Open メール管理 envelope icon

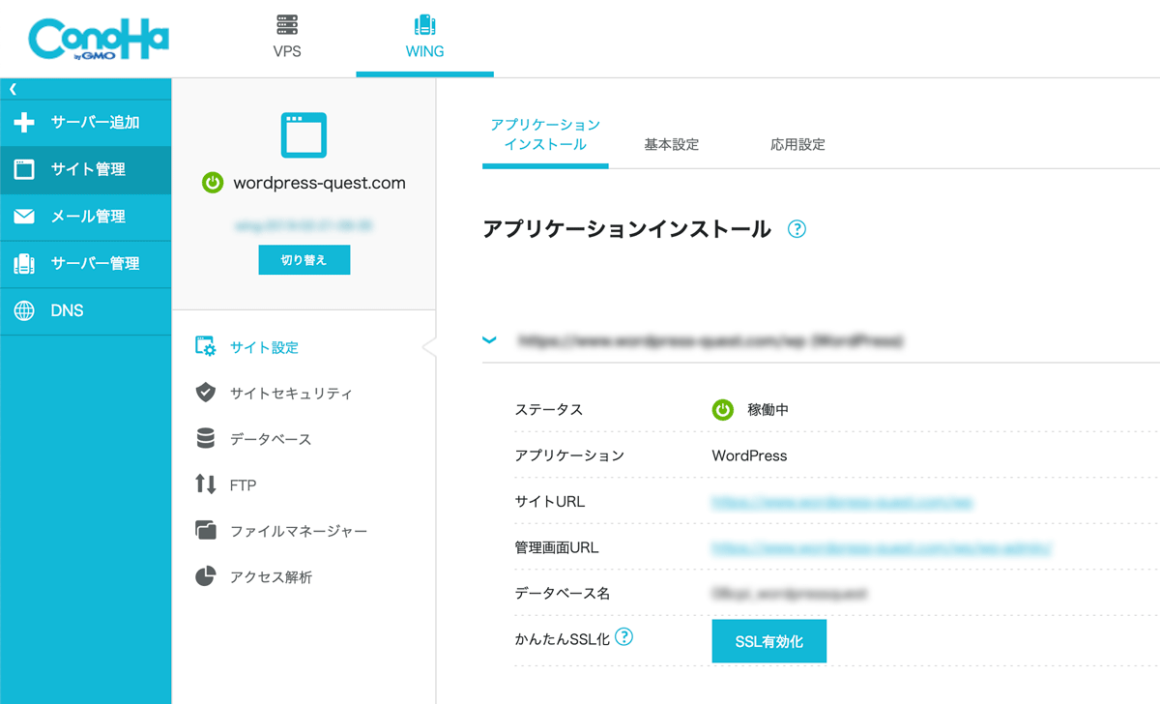click(x=24, y=217)
